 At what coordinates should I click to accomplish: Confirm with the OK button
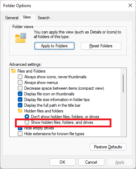[62, 162]
